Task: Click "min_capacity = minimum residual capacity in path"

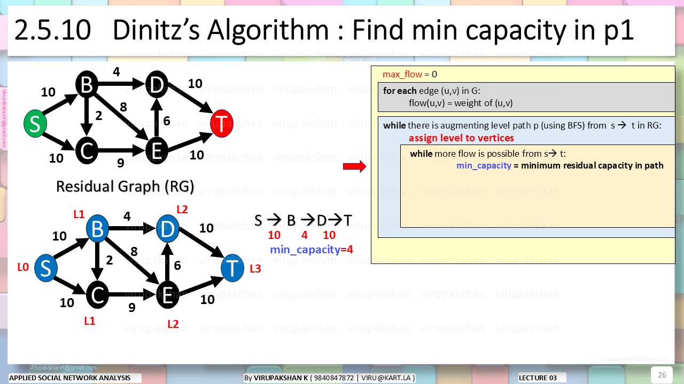Action: [x=560, y=165]
